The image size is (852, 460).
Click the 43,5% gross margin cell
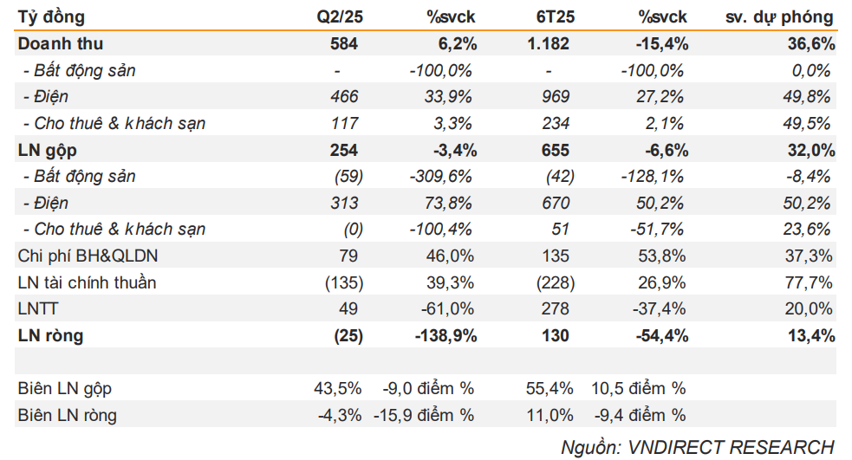341,389
